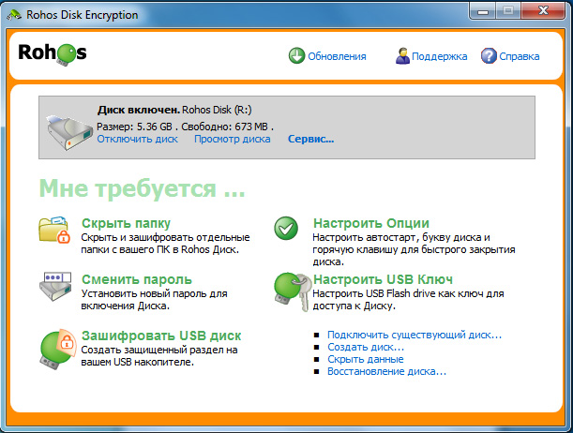This screenshot has height=433, width=573.
Task: Select the Настроить Опции heading
Action: pos(371,223)
